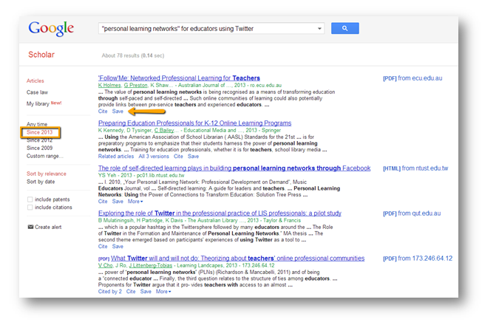Filter results to Since 2013
The height and width of the screenshot is (322, 482).
40,132
